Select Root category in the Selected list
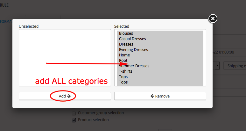The image size is (246, 131). point(123,61)
